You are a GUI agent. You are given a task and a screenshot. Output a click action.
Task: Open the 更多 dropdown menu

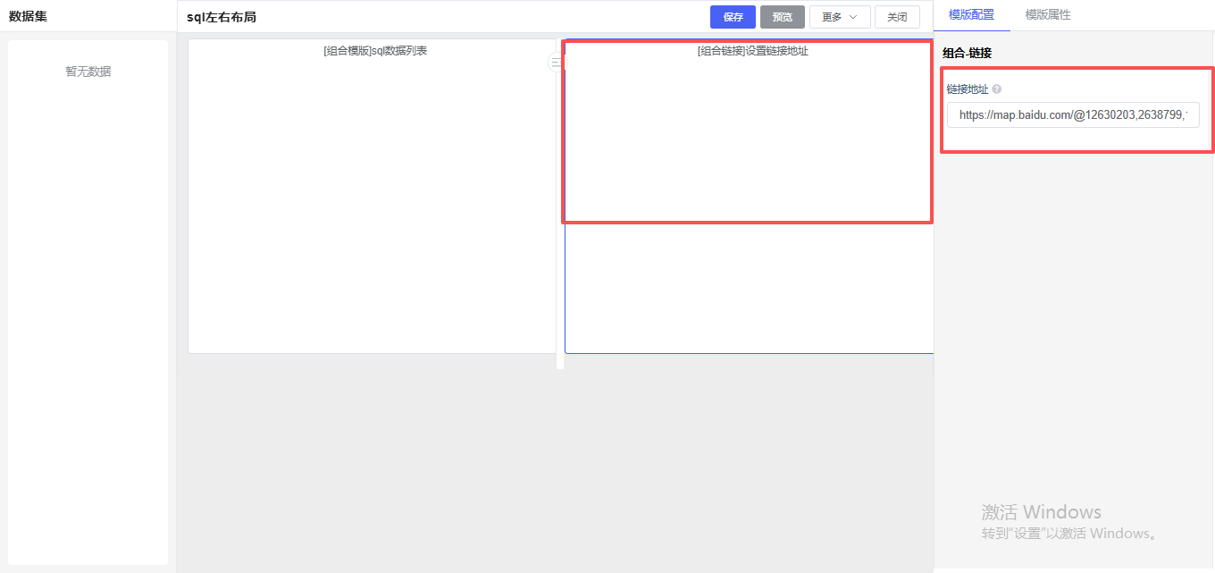[839, 16]
